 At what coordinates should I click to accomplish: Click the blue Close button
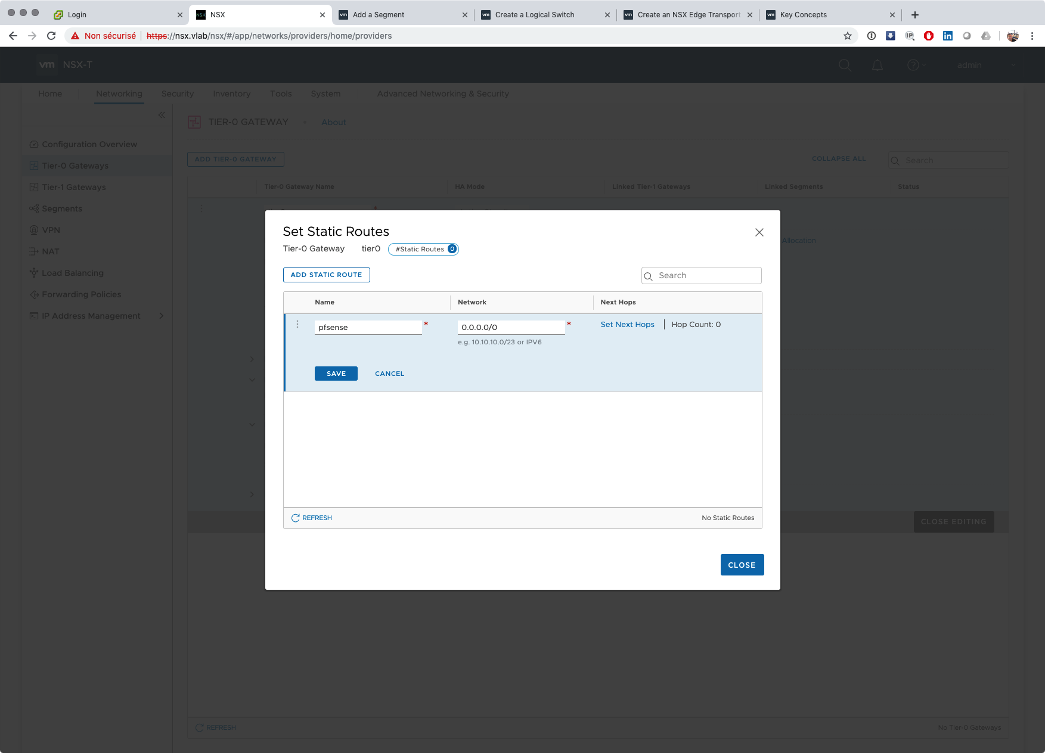(742, 565)
